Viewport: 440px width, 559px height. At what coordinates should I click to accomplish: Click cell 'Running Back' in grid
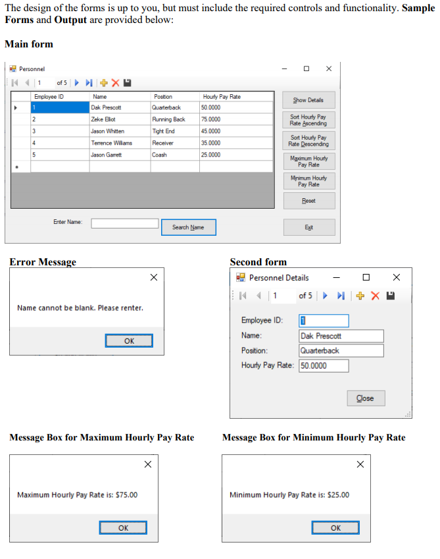175,119
